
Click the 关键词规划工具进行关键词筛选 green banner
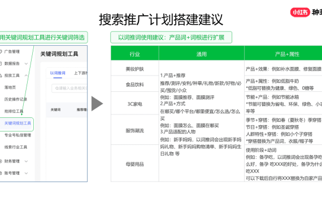pos(43,37)
